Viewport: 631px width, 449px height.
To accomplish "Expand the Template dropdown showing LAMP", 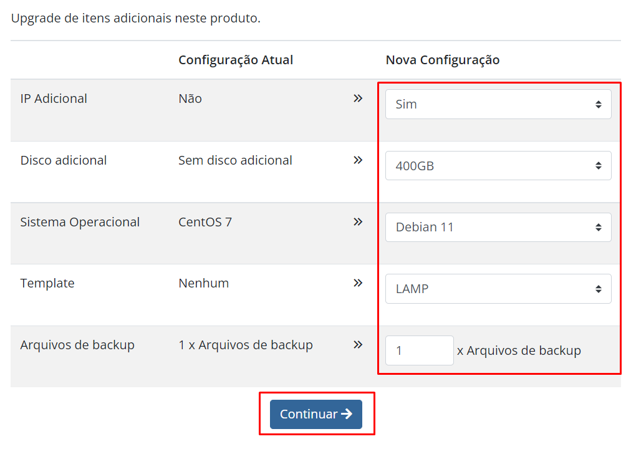I will [x=498, y=289].
